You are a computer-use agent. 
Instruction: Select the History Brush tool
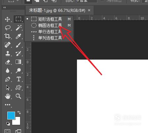(x=18, y=53)
